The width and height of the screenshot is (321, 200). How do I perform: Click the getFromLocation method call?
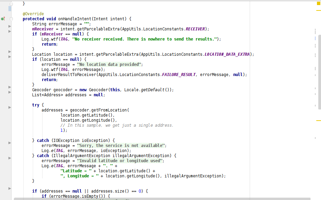109,110
